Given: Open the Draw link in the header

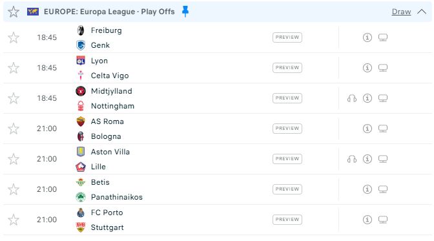Looking at the screenshot, I should (x=401, y=12).
